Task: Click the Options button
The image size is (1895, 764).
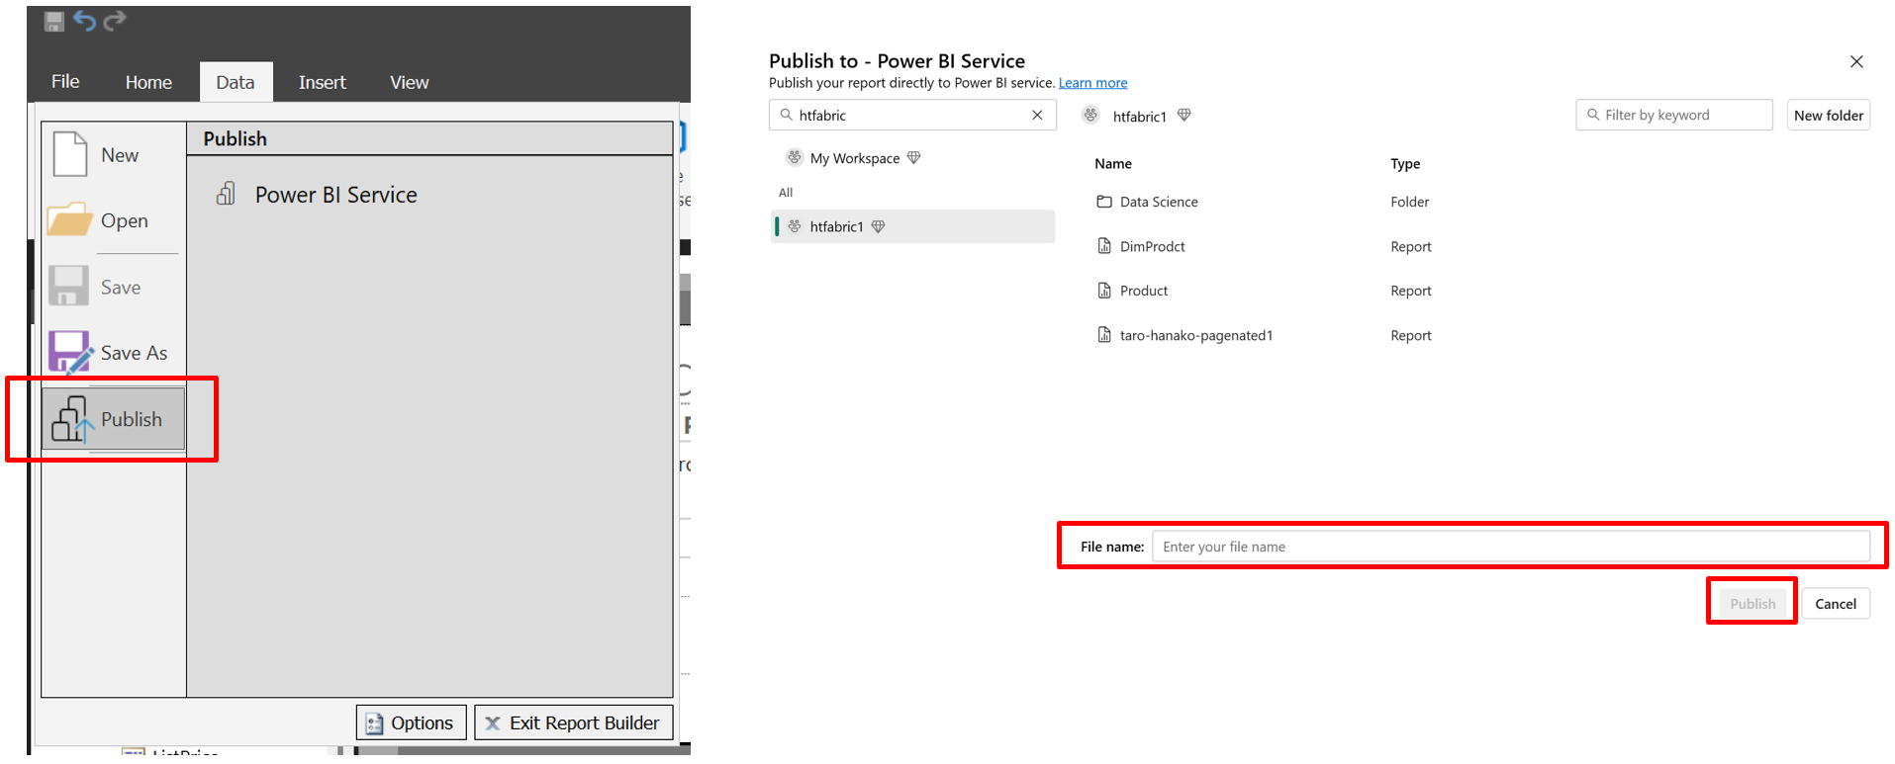Action: tap(411, 722)
